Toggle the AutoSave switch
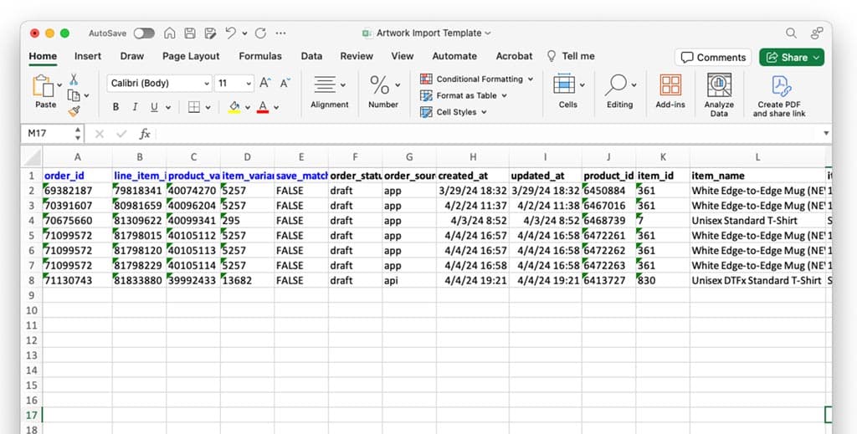Viewport: 857px width, 434px height. (144, 33)
